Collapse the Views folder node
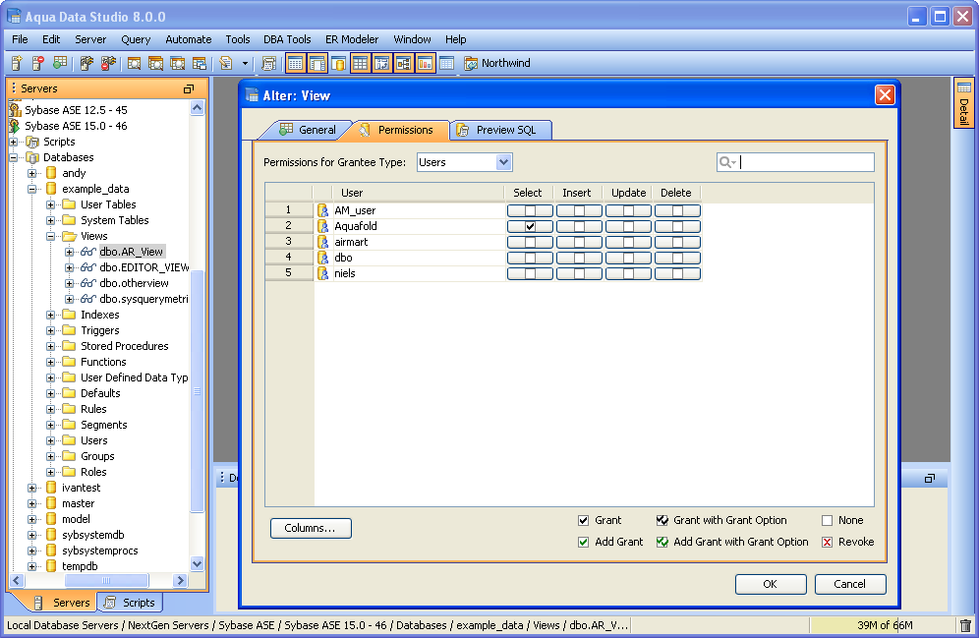 pos(50,236)
